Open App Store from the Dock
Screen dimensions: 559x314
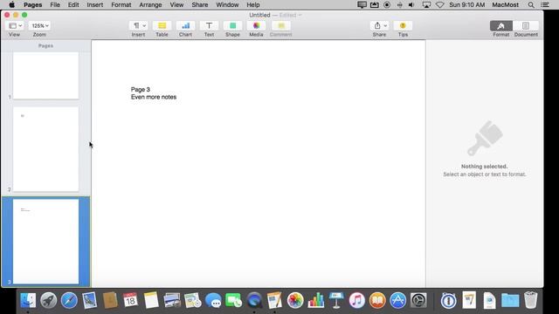tap(398, 300)
